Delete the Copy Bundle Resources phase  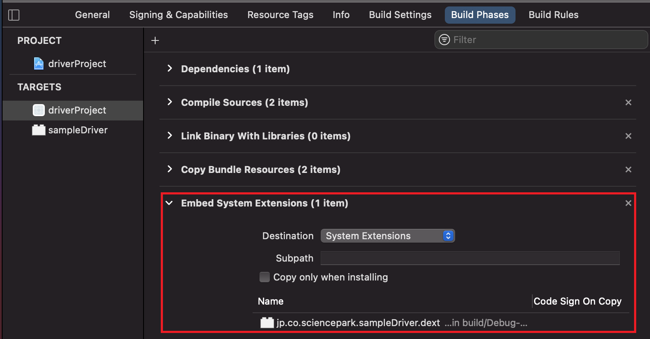628,169
